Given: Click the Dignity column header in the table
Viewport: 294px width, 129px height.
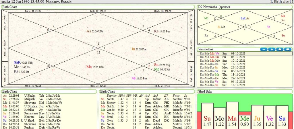Looking at the screenshot, I should click(x=111, y=95).
